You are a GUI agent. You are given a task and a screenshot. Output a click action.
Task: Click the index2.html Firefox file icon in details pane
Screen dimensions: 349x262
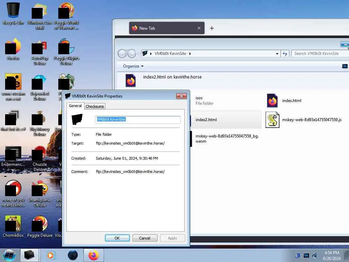[x=131, y=81]
